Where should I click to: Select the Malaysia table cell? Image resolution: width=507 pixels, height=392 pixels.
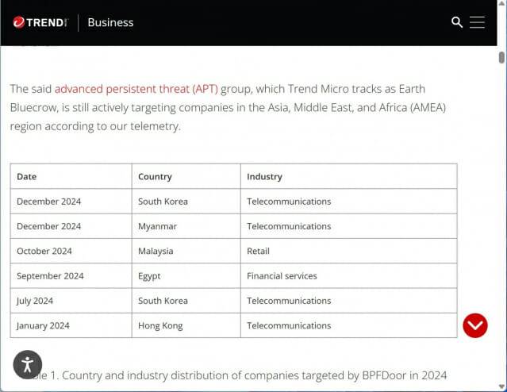pyautogui.click(x=186, y=251)
